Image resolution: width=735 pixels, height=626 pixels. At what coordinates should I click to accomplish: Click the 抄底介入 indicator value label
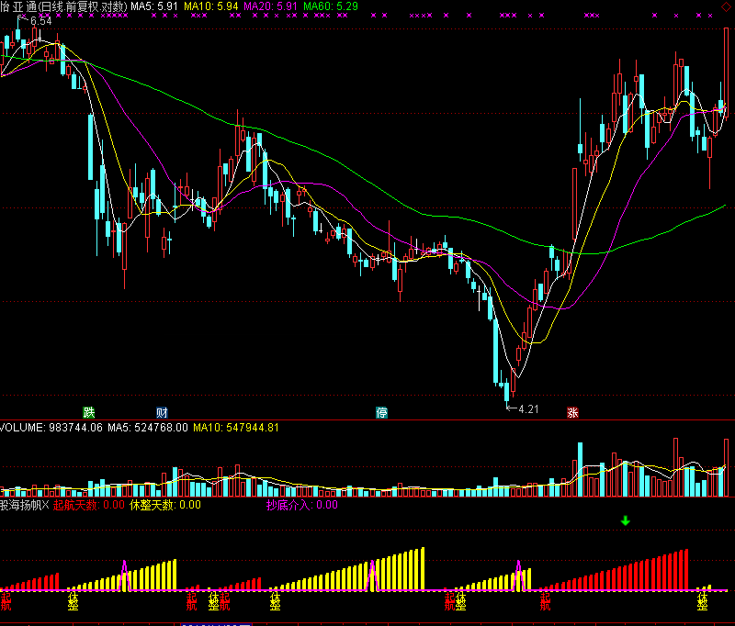pos(302,504)
